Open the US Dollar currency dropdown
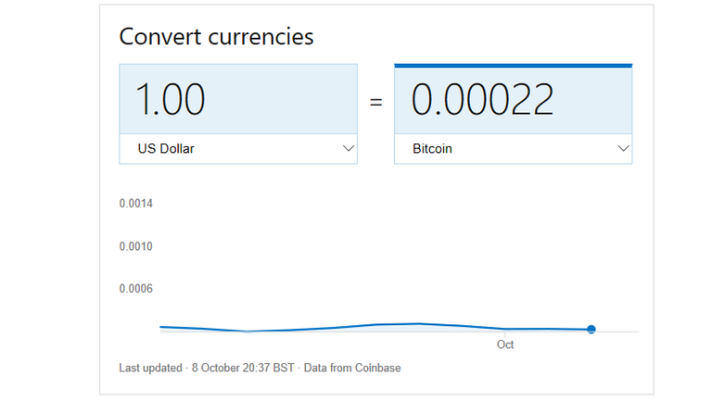712x400 pixels. (x=238, y=149)
